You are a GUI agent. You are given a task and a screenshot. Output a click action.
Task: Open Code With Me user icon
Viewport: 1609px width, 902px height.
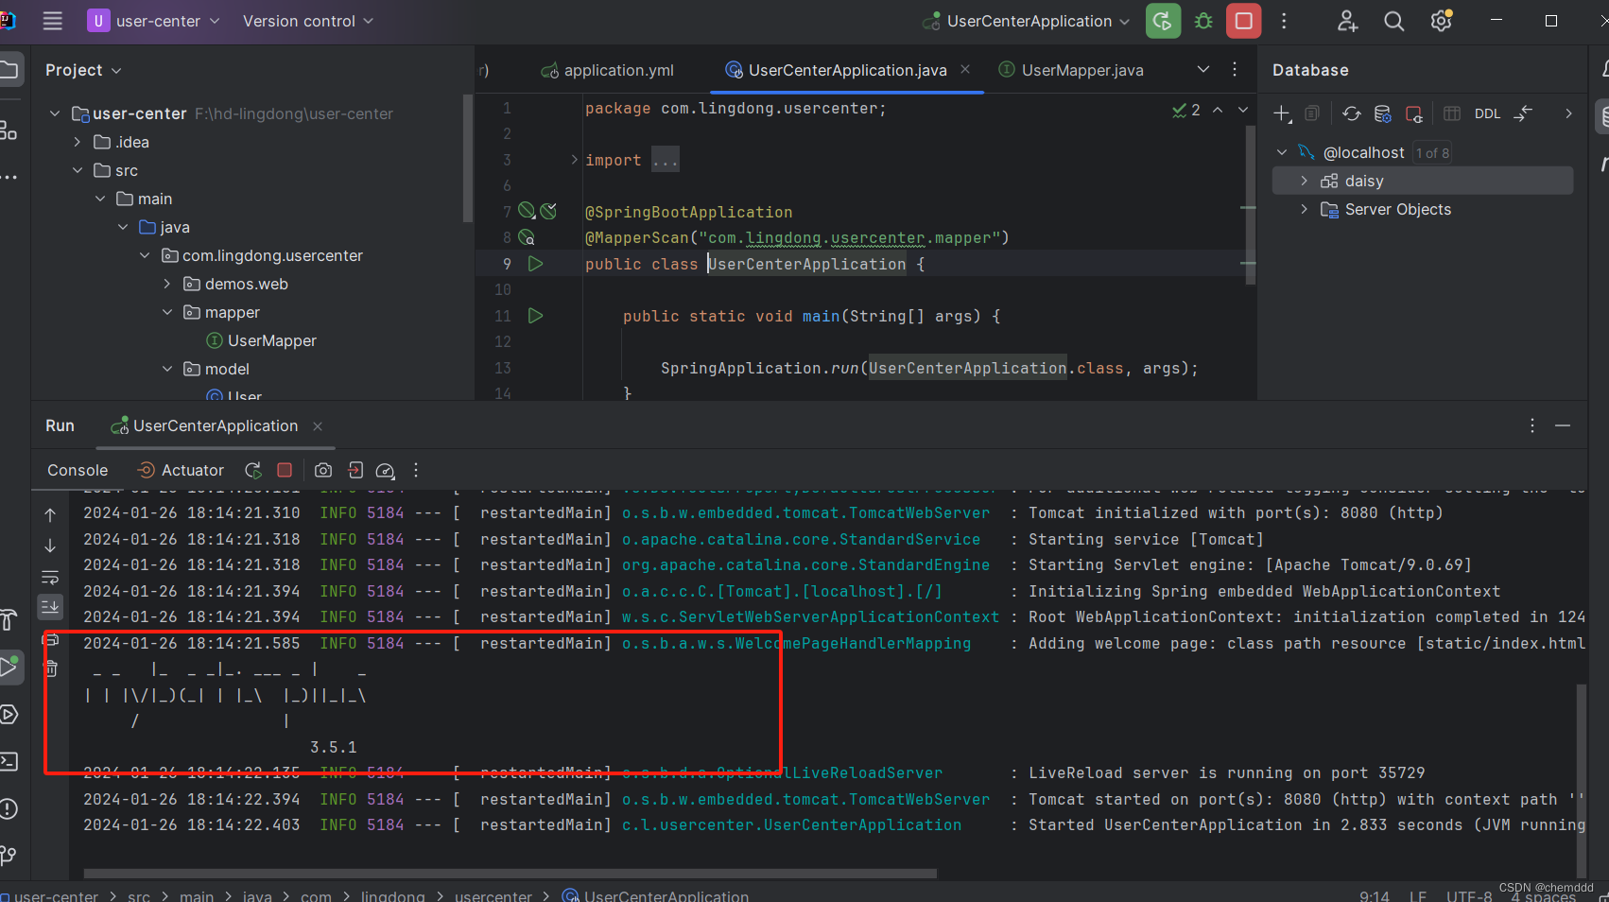tap(1347, 21)
